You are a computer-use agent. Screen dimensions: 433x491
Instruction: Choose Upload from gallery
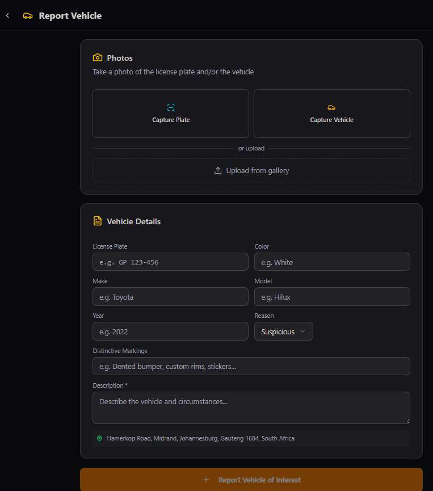(x=251, y=170)
